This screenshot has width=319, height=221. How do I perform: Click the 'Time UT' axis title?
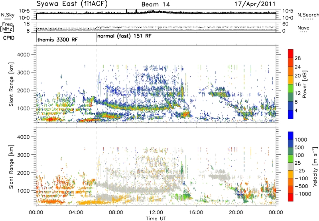point(156,219)
